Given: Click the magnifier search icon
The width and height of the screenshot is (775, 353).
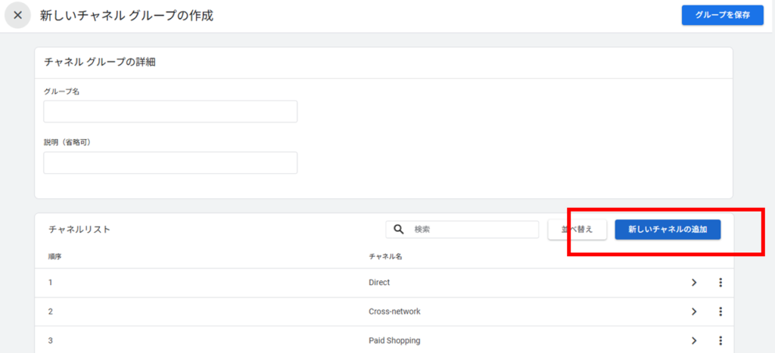Looking at the screenshot, I should point(398,229).
